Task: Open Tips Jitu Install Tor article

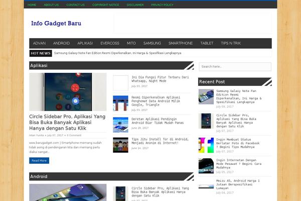Action: click(x=160, y=141)
